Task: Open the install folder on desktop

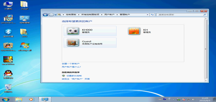Action: coord(24,5)
